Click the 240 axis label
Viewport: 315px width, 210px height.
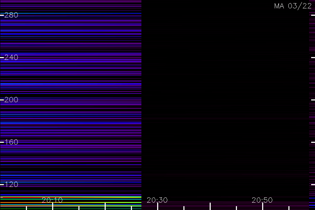click(x=11, y=57)
